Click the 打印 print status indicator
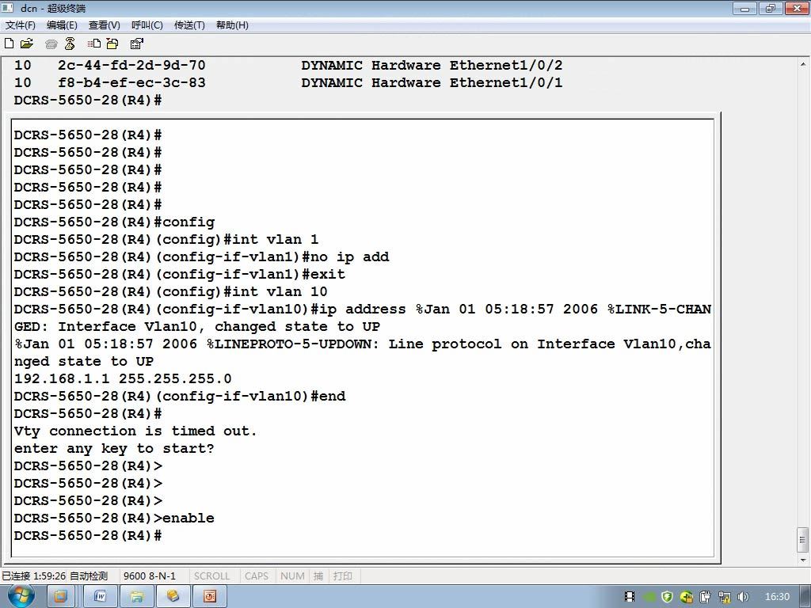 pos(342,576)
